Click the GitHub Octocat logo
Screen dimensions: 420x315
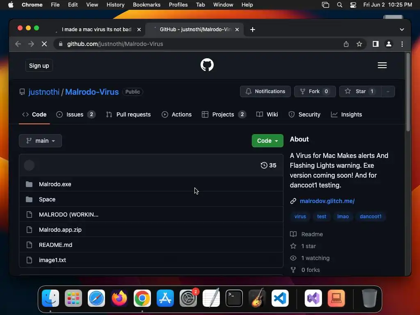[207, 65]
